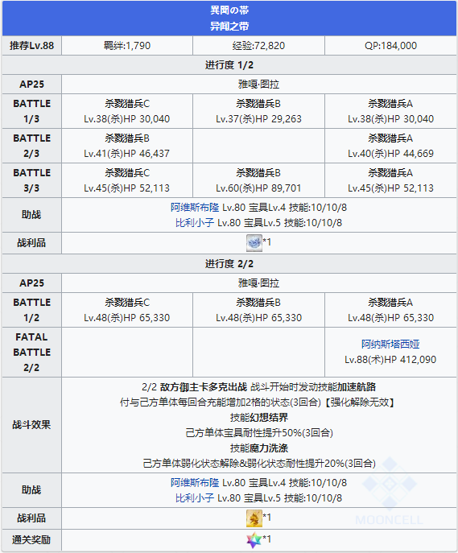
Task: Open the rainbow saint quartz icon in 通关奖励 row
Action: click(x=254, y=540)
